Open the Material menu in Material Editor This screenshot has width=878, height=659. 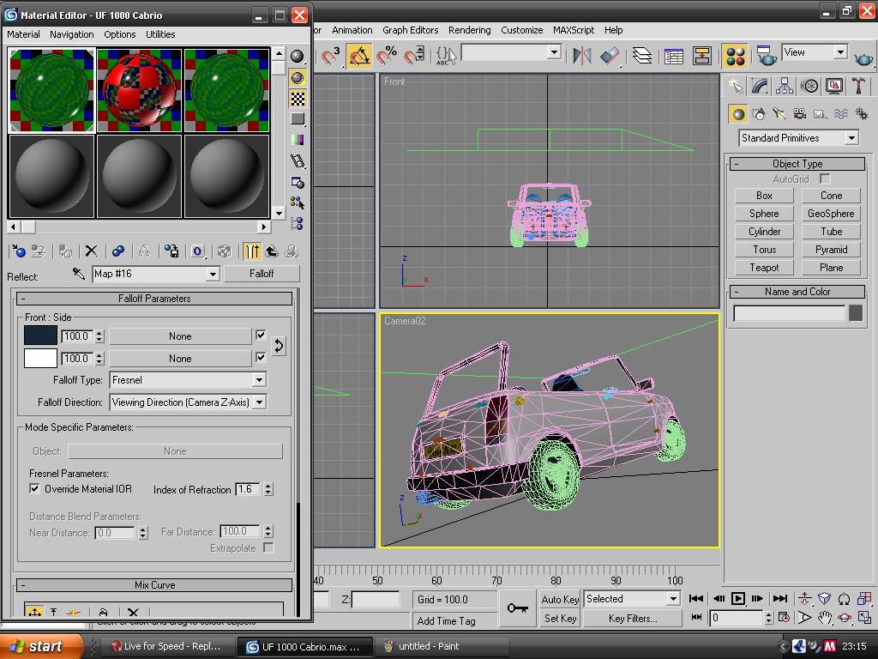(x=23, y=34)
